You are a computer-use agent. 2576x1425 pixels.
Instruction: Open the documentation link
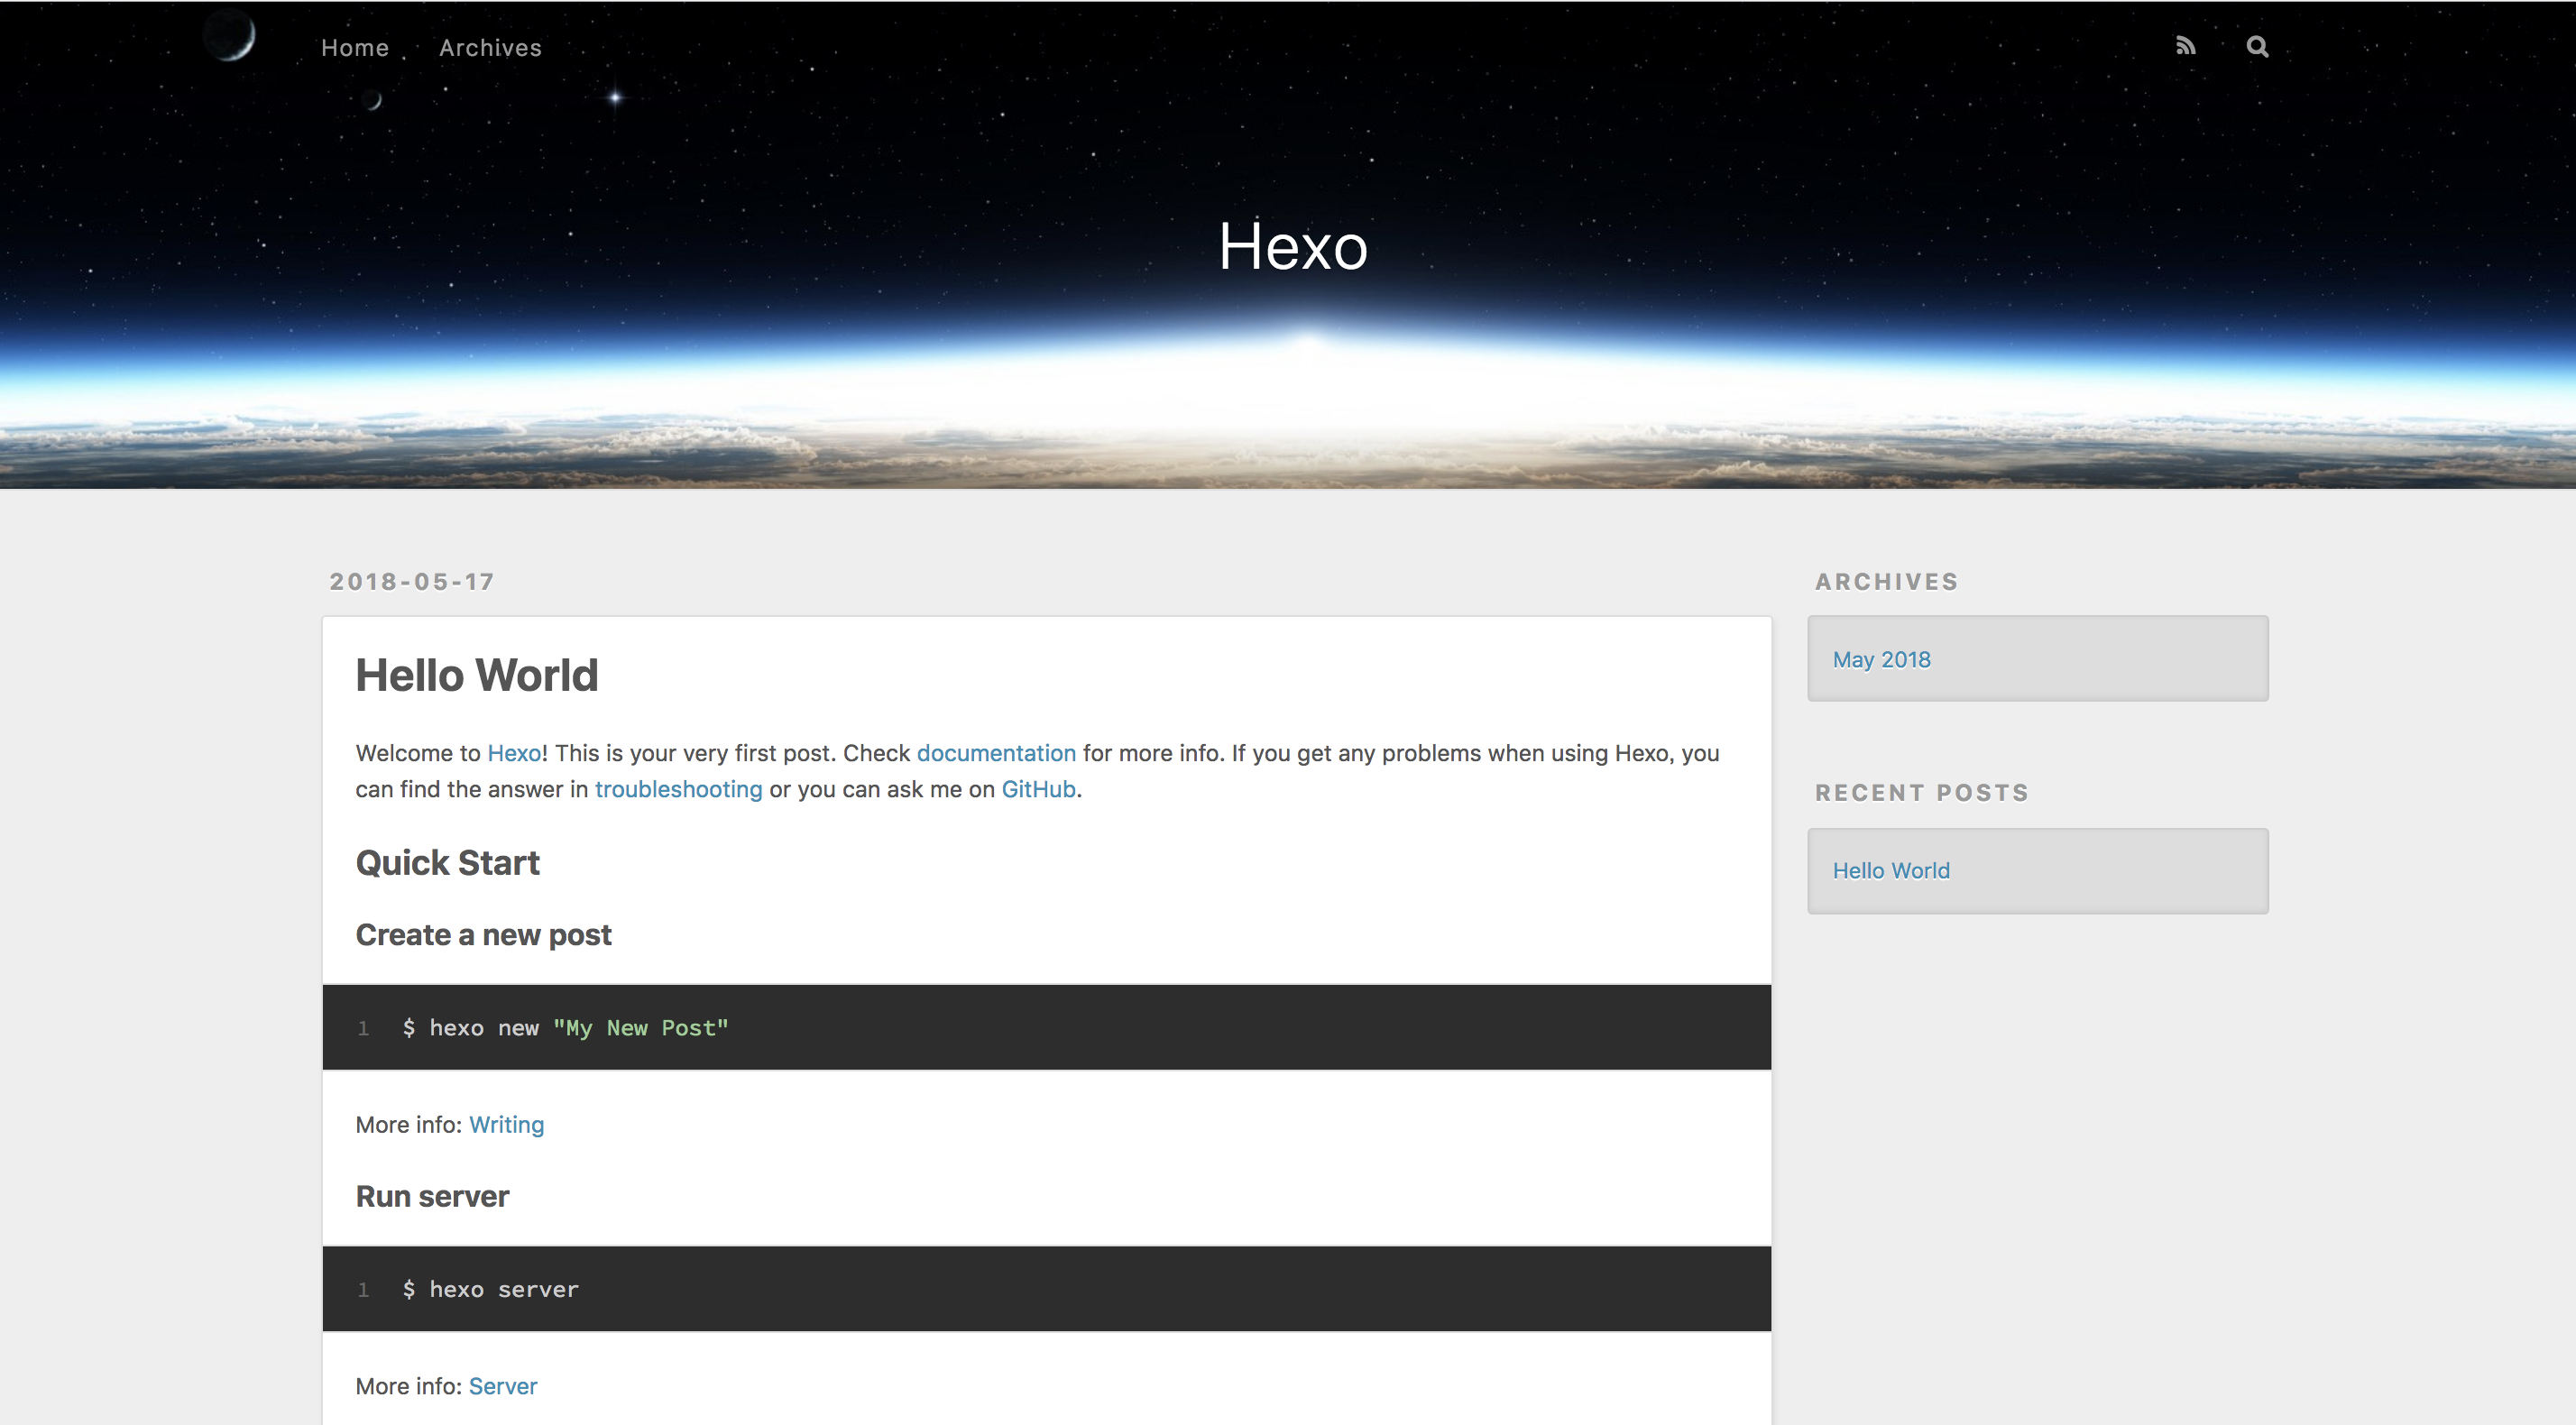pos(996,753)
